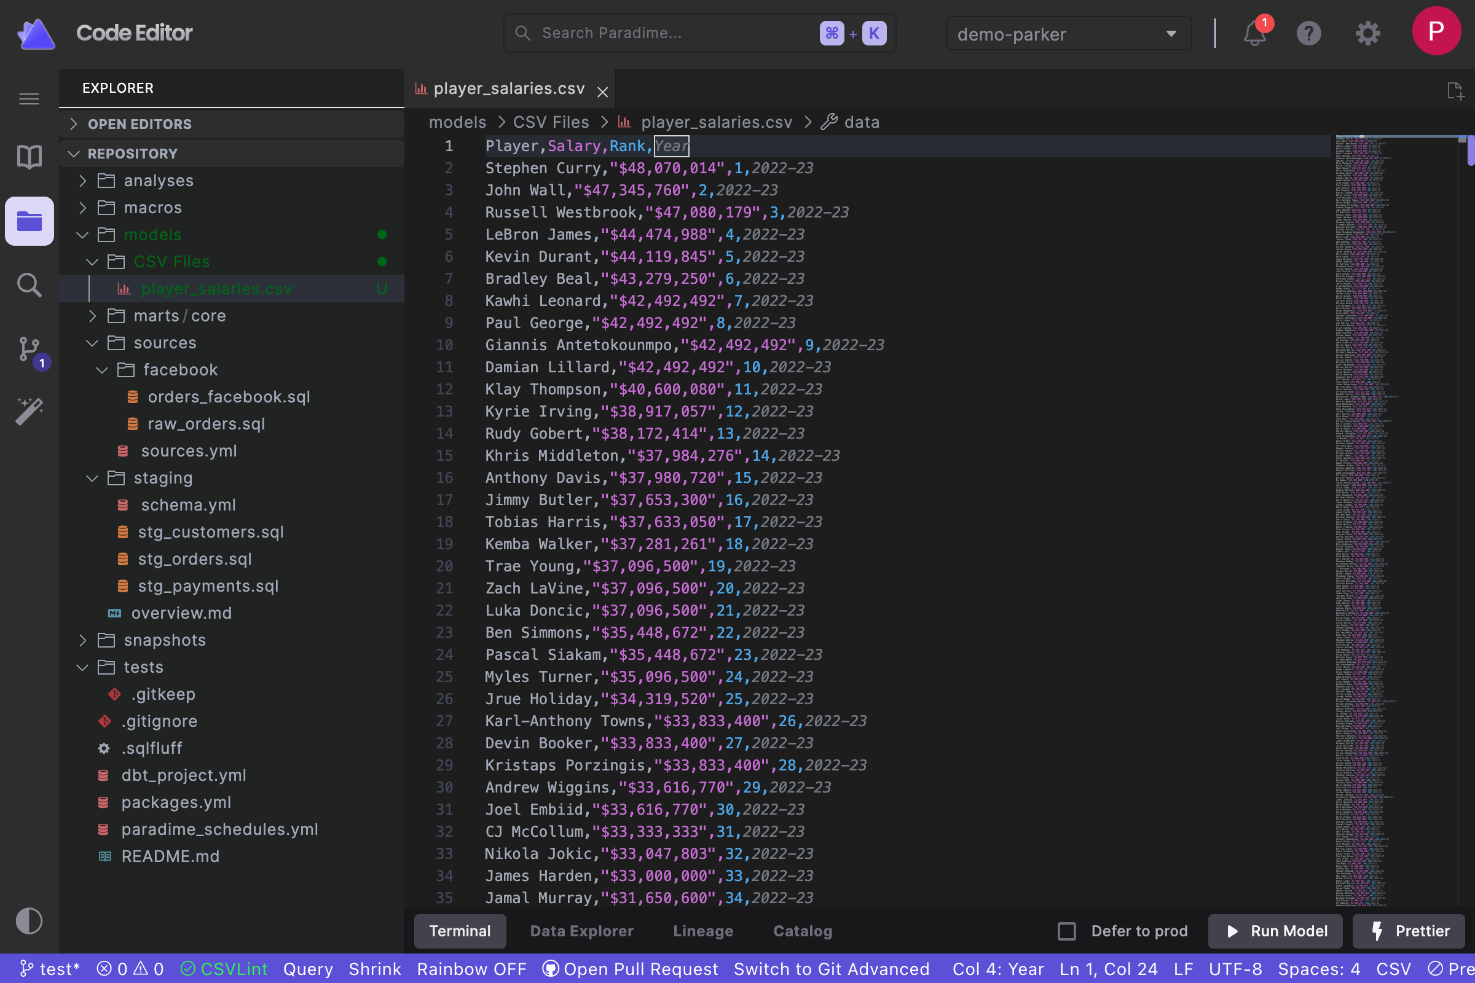Viewport: 1475px width, 983px height.
Task: Open the .gitignore file
Action: point(159,721)
